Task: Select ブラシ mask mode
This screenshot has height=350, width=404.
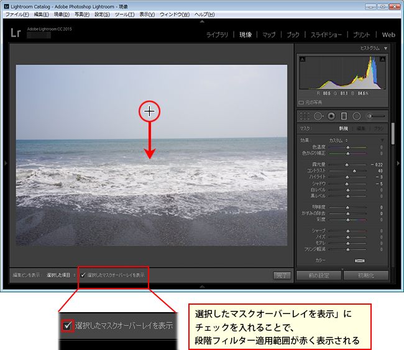Action: [x=379, y=128]
